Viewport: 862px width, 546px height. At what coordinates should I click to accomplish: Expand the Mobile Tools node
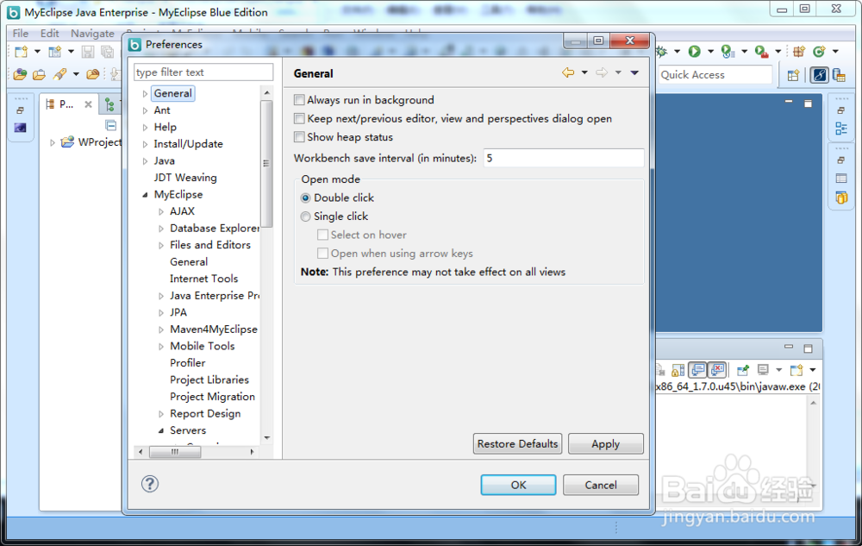click(160, 347)
